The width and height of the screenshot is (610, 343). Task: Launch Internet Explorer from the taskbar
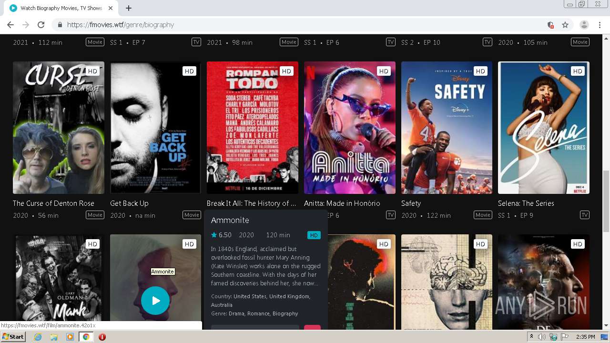click(38, 337)
